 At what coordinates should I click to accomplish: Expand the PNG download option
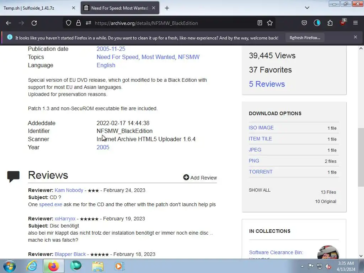click(254, 161)
